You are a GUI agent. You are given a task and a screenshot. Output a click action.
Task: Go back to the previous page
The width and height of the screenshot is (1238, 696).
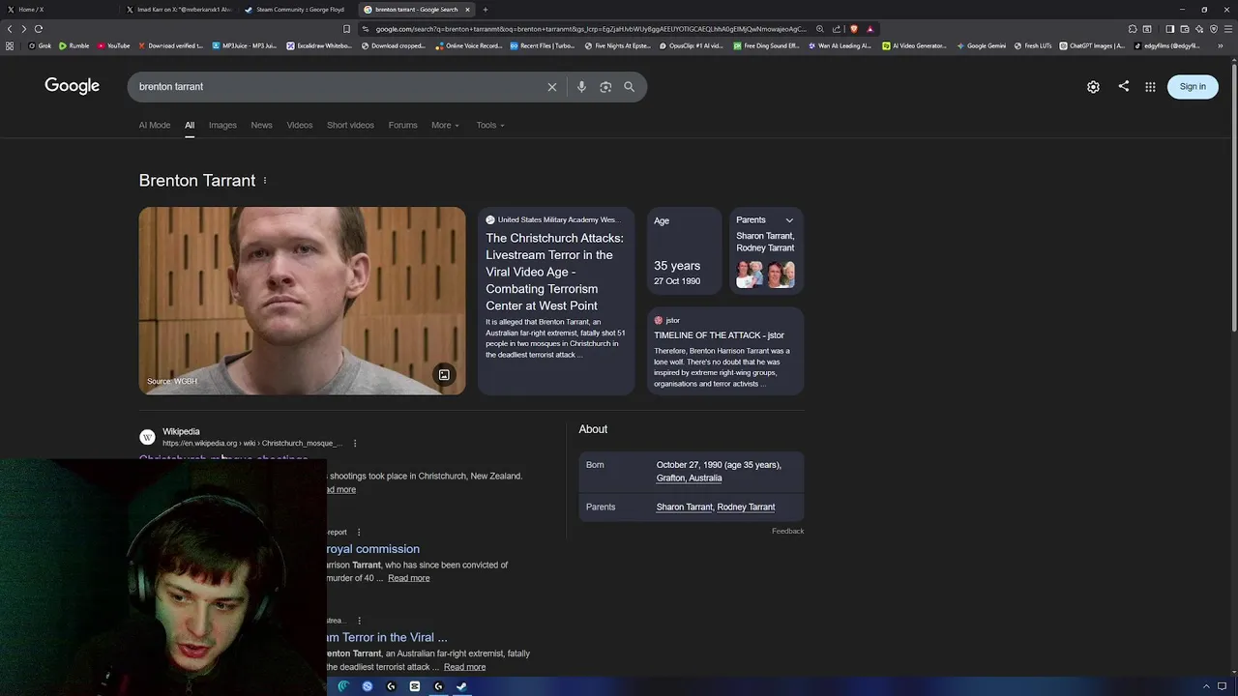[x=10, y=29]
